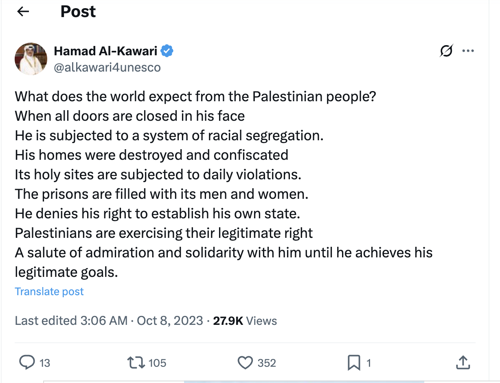The height and width of the screenshot is (383, 500).
Task: Bookmark this post with the bookmark icon
Action: click(353, 363)
